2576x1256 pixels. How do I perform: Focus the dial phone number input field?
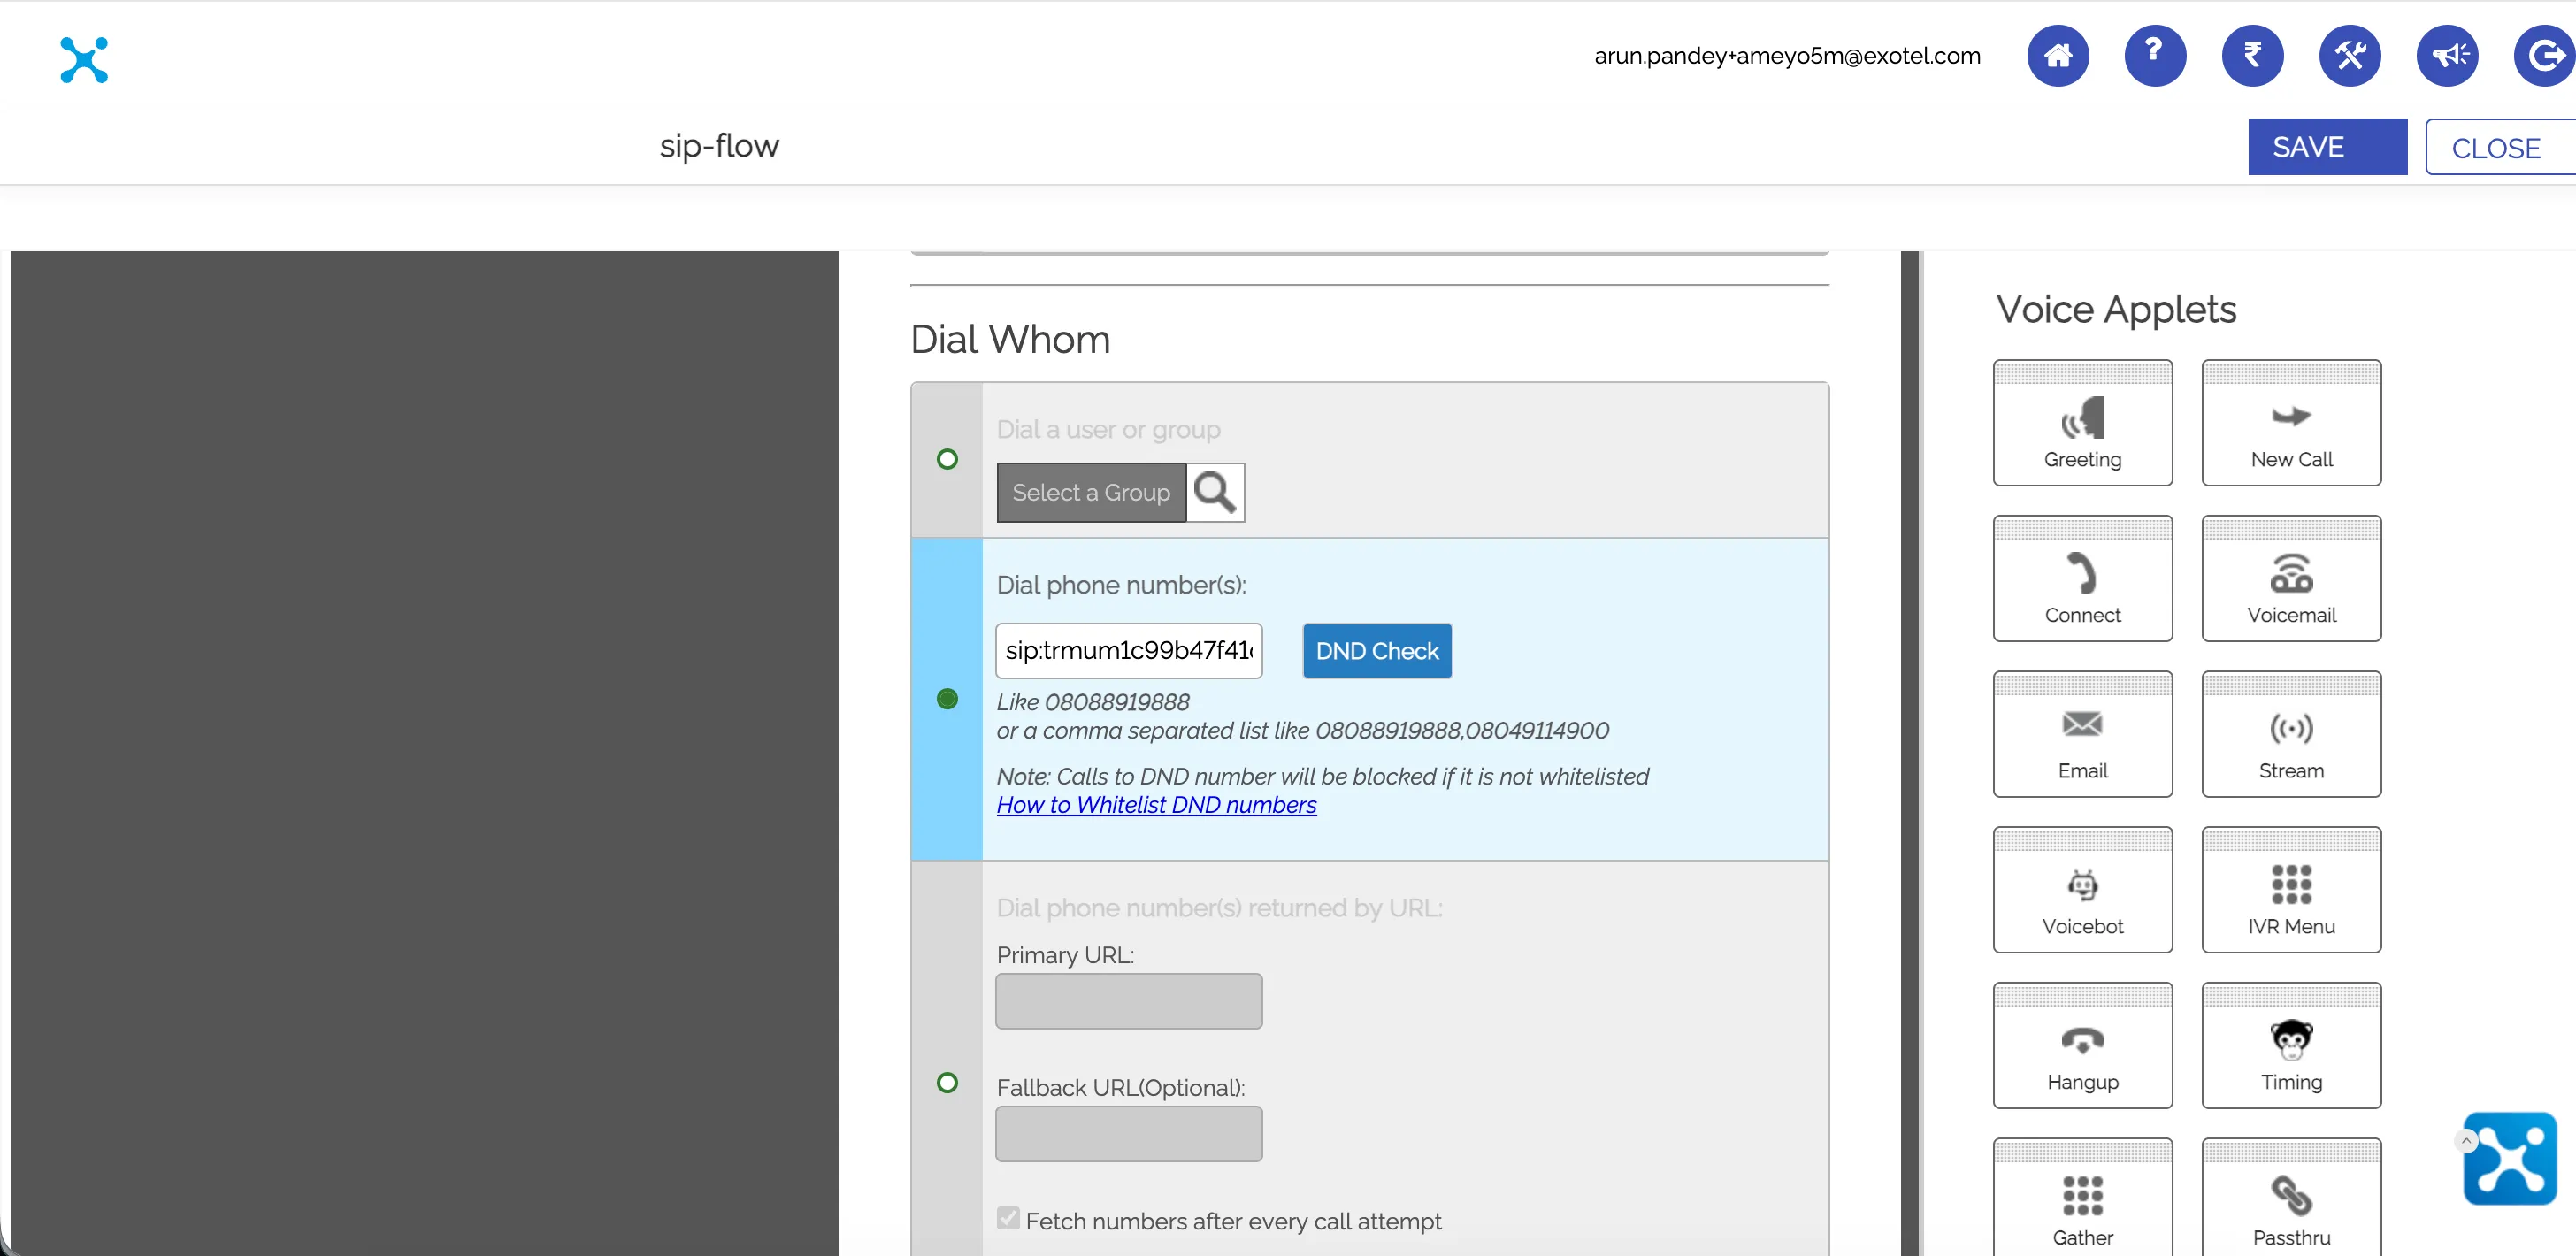coord(1129,651)
